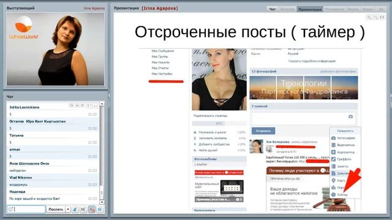Click the zoom-in icon on presentation
Viewport: 392px width, 220px height.
[369, 17]
